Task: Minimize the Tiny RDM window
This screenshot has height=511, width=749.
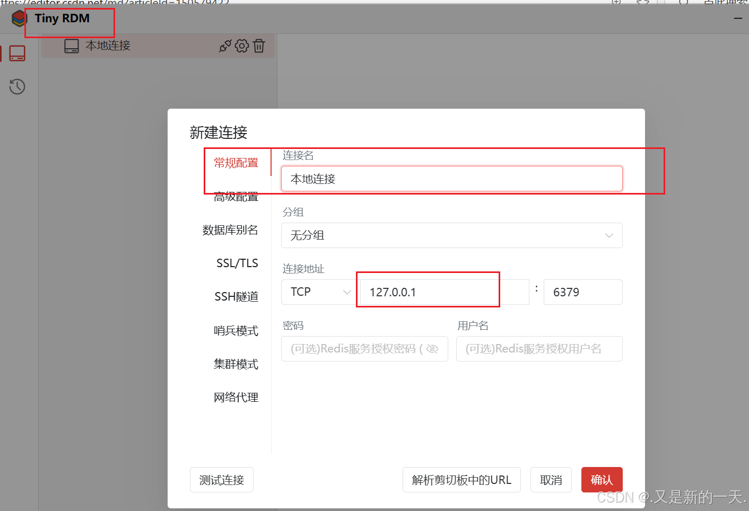Action: point(738,19)
